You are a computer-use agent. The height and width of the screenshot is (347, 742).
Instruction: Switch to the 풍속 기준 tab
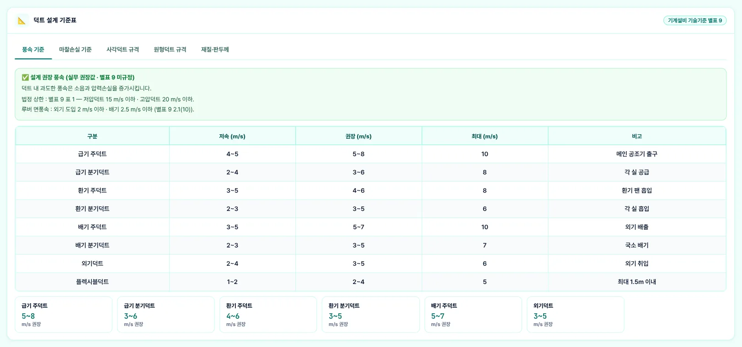33,49
